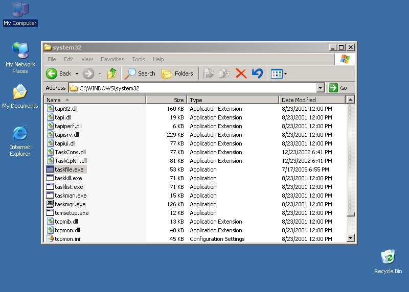This screenshot has width=409, height=292.
Task: Open the Tools menu
Action: click(x=138, y=59)
